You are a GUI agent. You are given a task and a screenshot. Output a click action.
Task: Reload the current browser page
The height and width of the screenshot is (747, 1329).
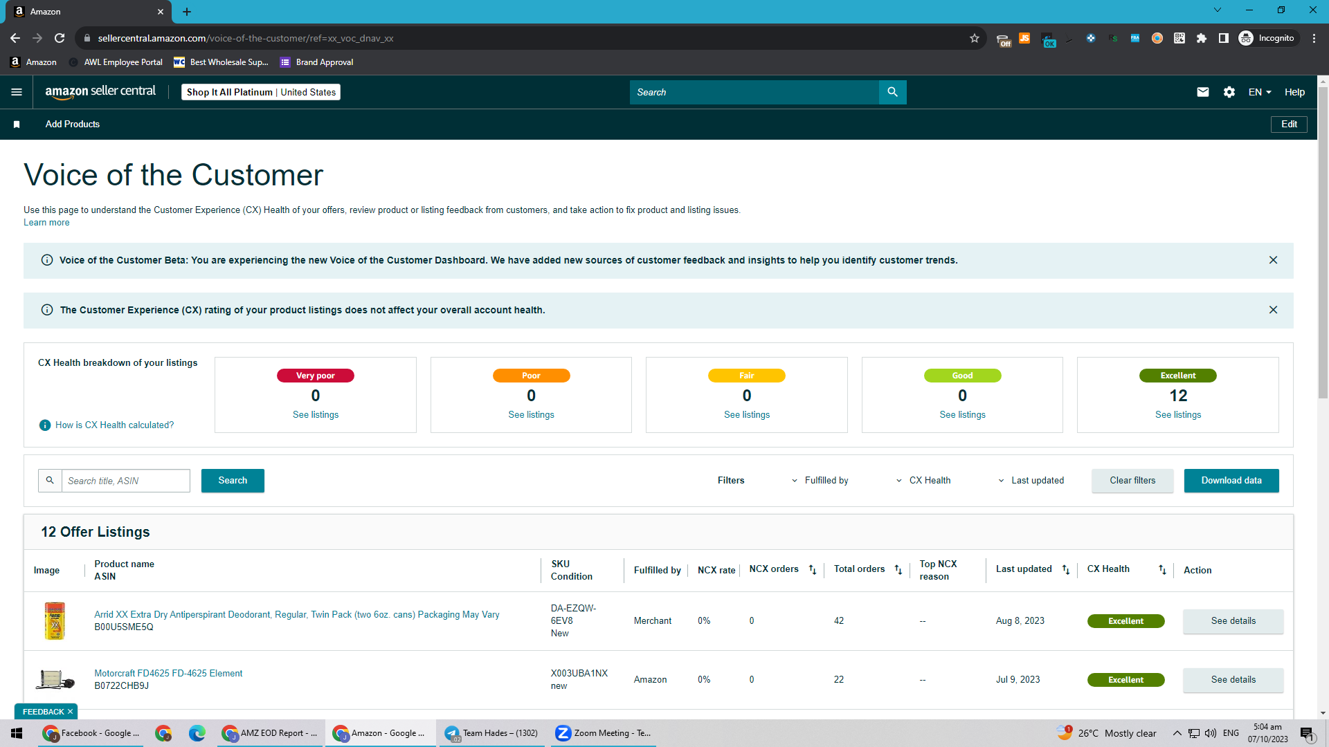[60, 38]
